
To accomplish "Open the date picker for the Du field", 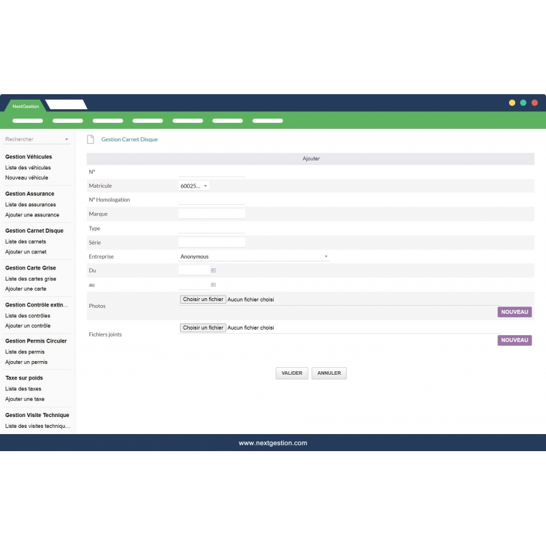I will [x=212, y=270].
